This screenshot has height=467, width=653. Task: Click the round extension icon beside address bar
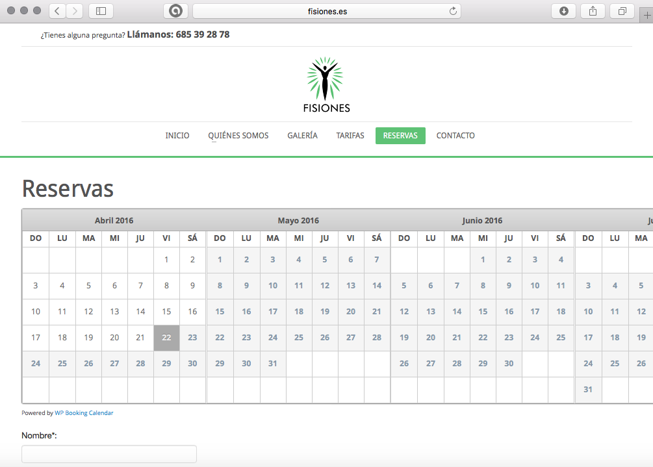(x=175, y=11)
